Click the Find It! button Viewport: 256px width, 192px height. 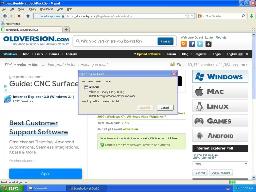(165, 41)
